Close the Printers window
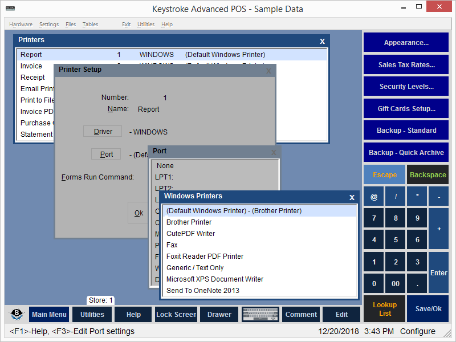456x342 pixels. 322,41
